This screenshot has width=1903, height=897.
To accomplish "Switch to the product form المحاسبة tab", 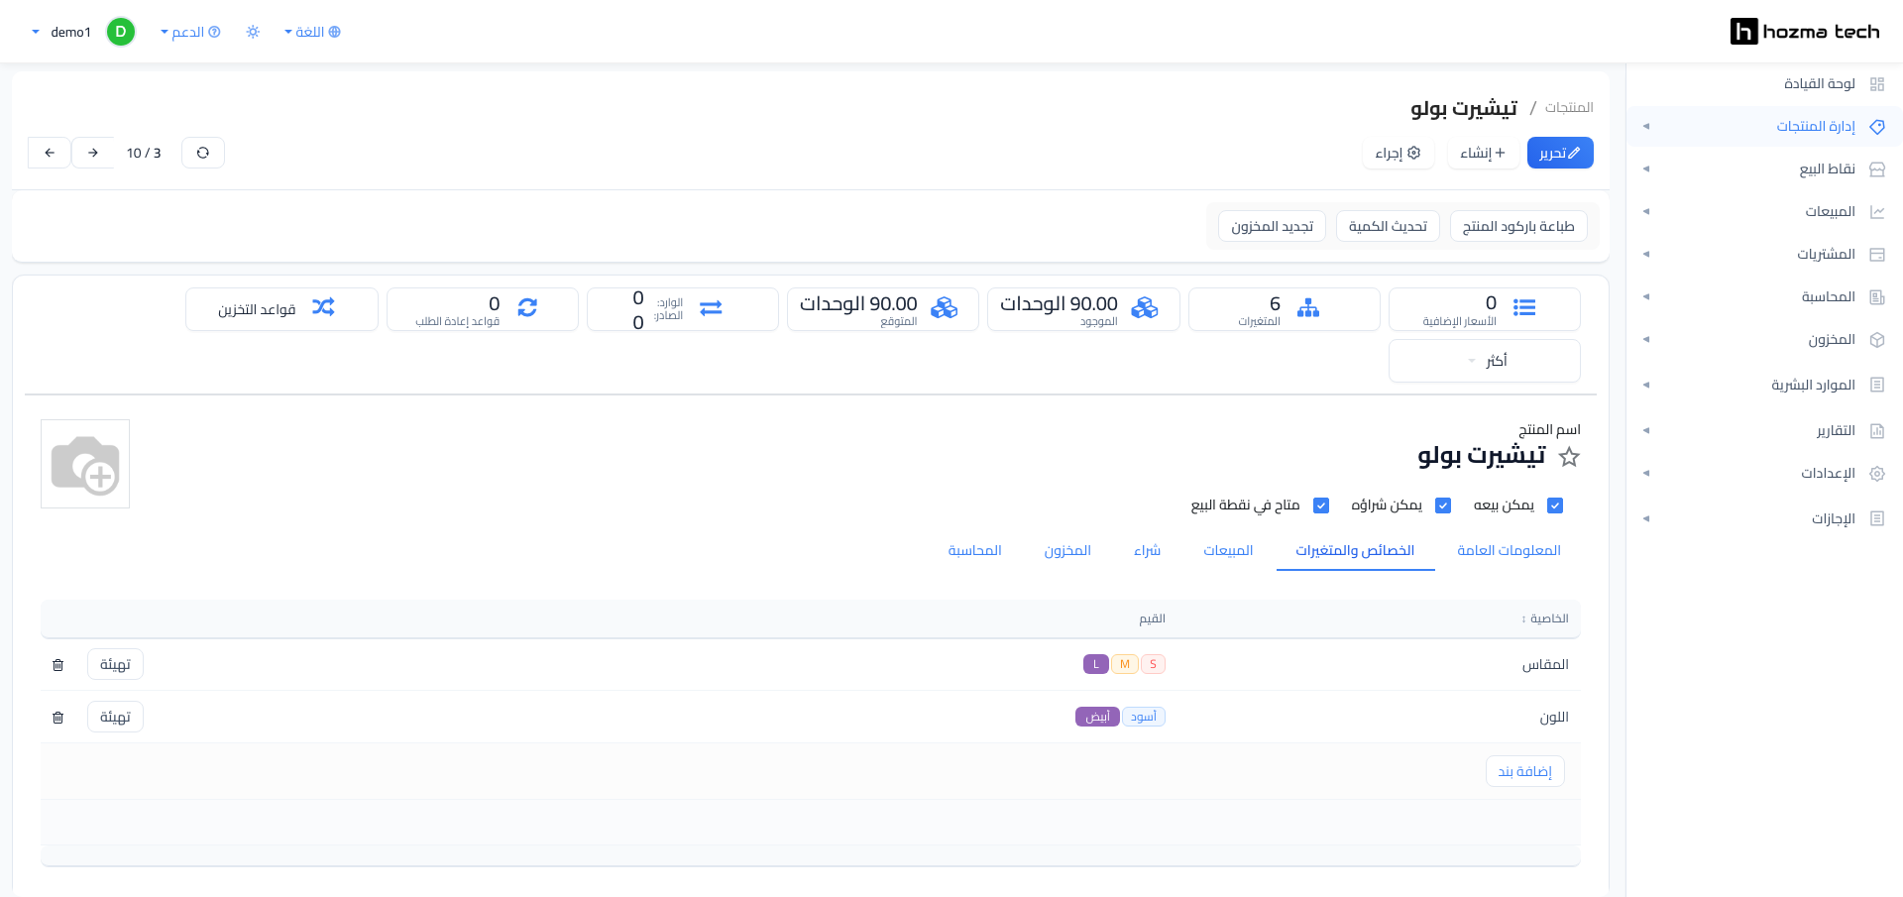I will (x=974, y=550).
